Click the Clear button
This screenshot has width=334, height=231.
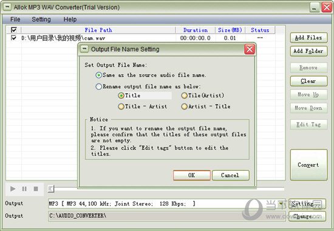pos(308,81)
